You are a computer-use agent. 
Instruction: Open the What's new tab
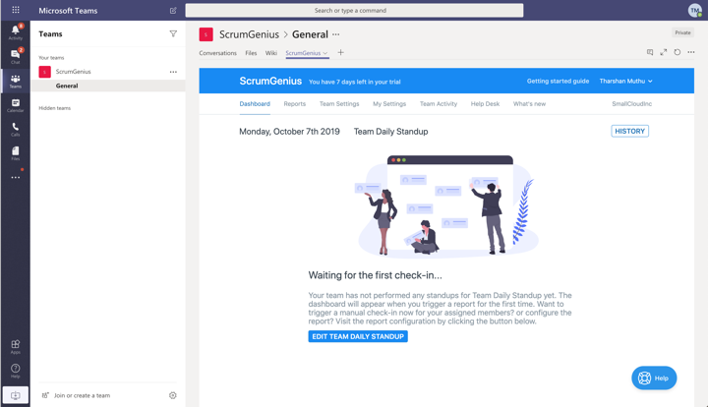(529, 104)
